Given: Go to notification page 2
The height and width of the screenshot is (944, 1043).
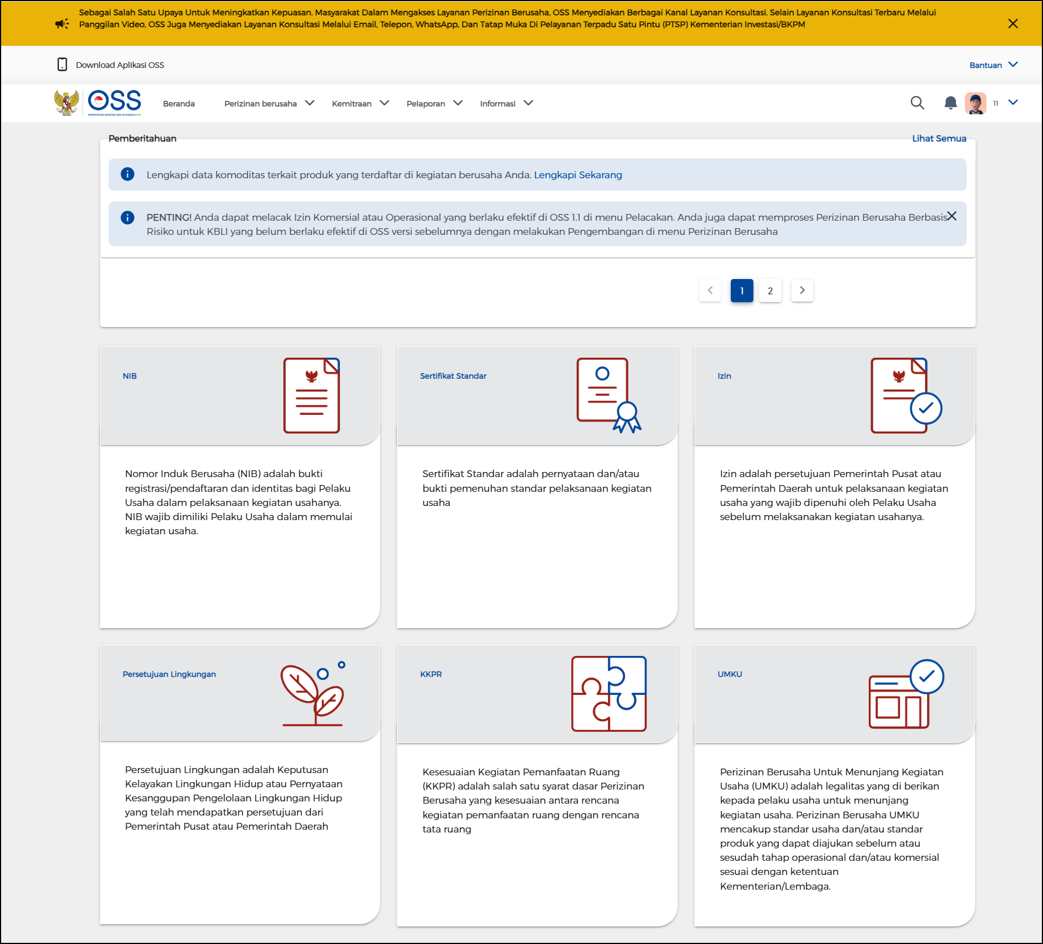Looking at the screenshot, I should pos(770,291).
